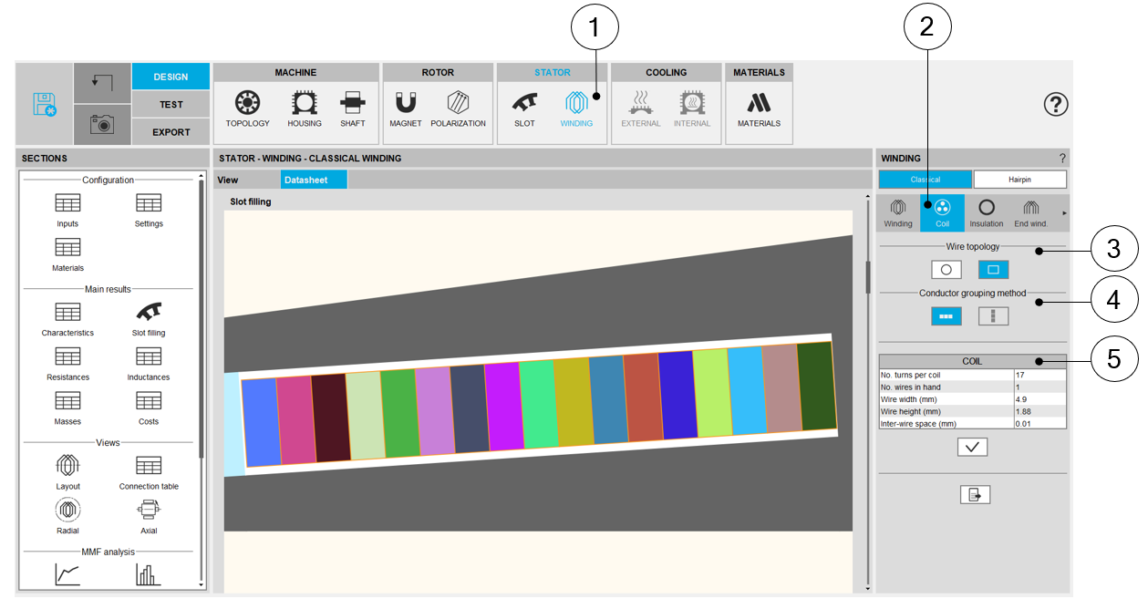Click the green turn in slot
The width and height of the screenshot is (1148, 609).
pos(398,412)
